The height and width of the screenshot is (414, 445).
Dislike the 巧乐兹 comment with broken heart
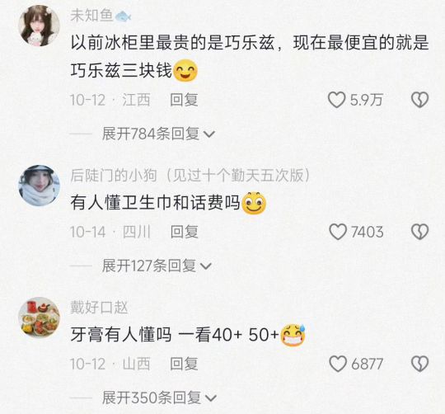(x=419, y=100)
